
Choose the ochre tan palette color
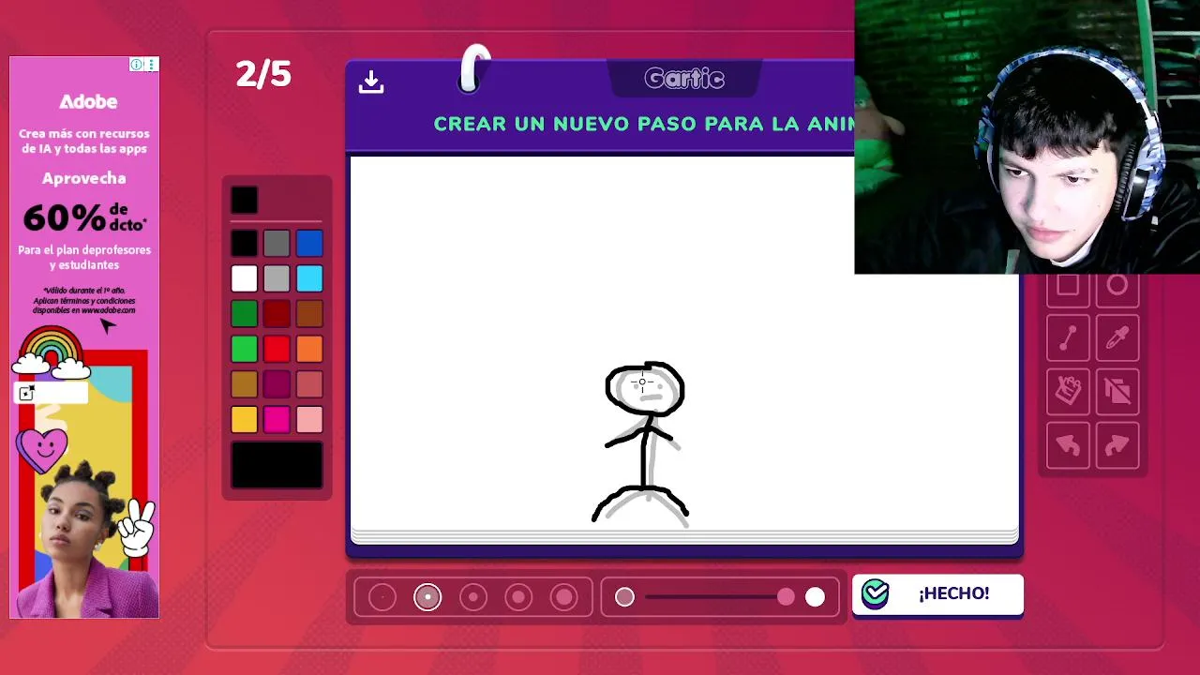(x=244, y=384)
